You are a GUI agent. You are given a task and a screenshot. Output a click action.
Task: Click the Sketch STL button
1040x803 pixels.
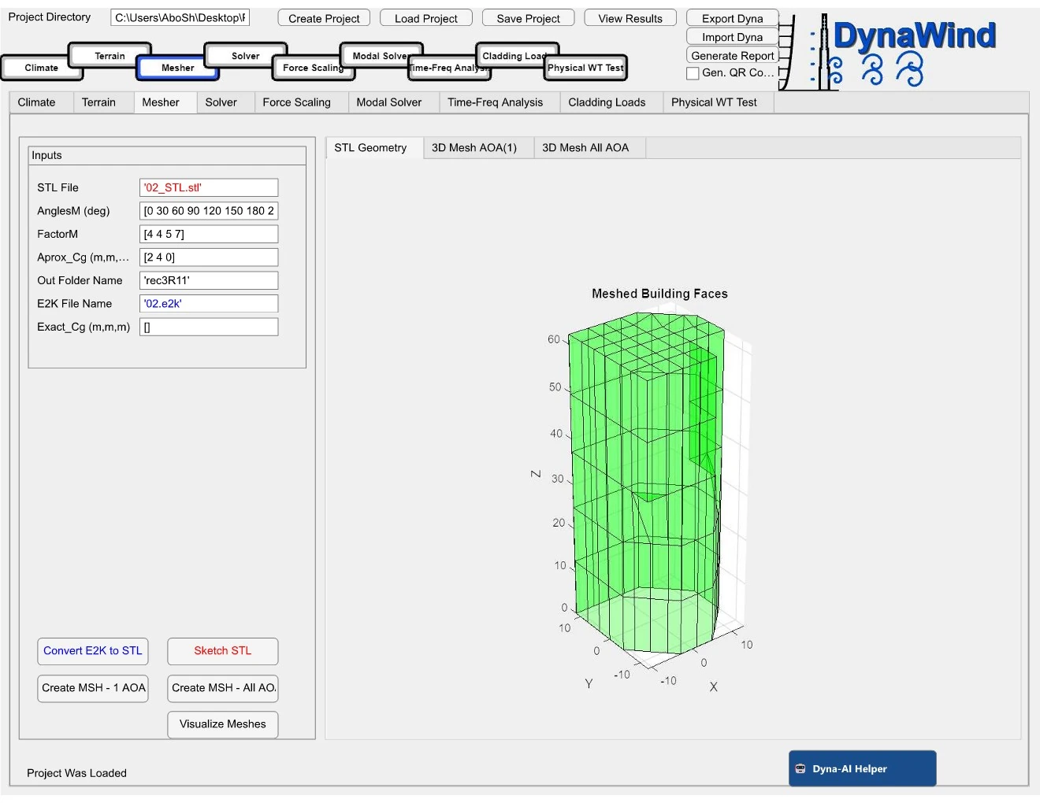point(222,651)
